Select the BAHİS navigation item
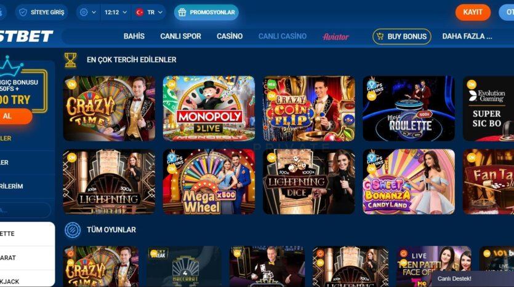The width and height of the screenshot is (514, 287). tap(134, 36)
